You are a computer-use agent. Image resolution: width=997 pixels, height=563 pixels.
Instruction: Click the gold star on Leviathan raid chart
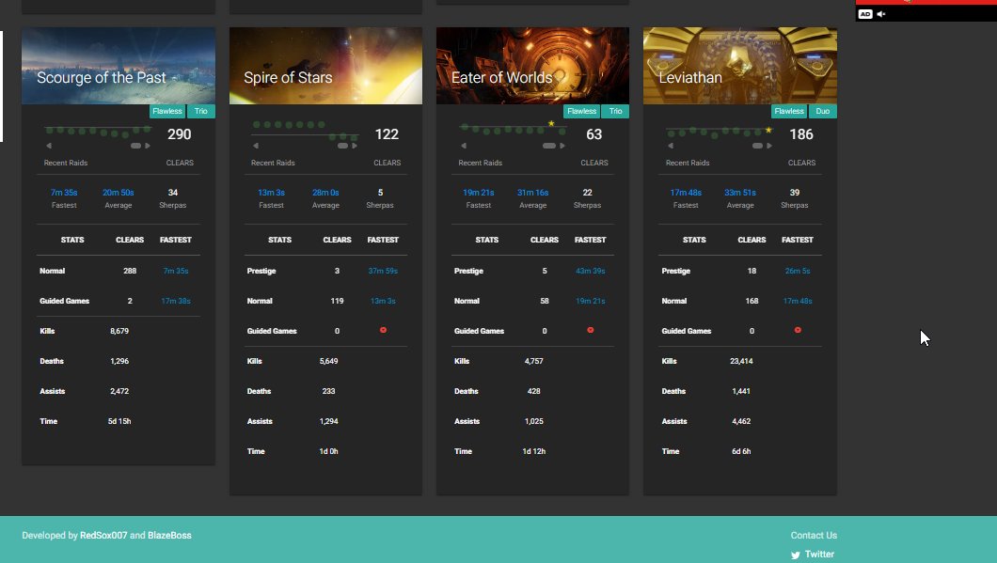click(x=768, y=130)
